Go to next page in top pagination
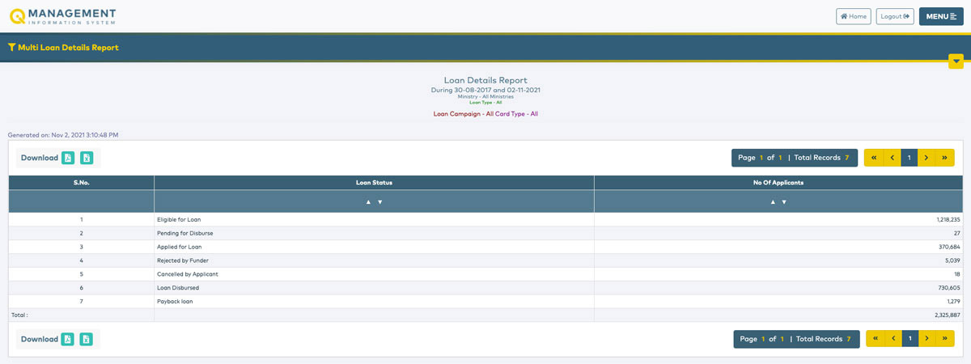The width and height of the screenshot is (971, 364). pyautogui.click(x=926, y=158)
